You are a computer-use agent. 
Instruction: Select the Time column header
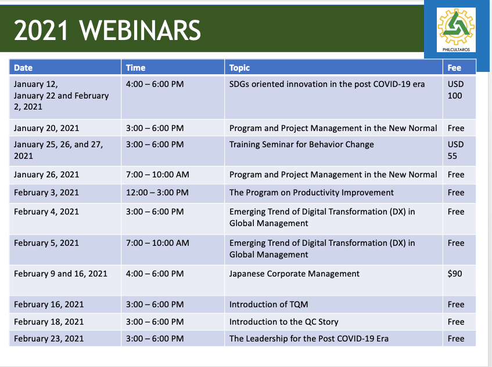click(x=135, y=67)
